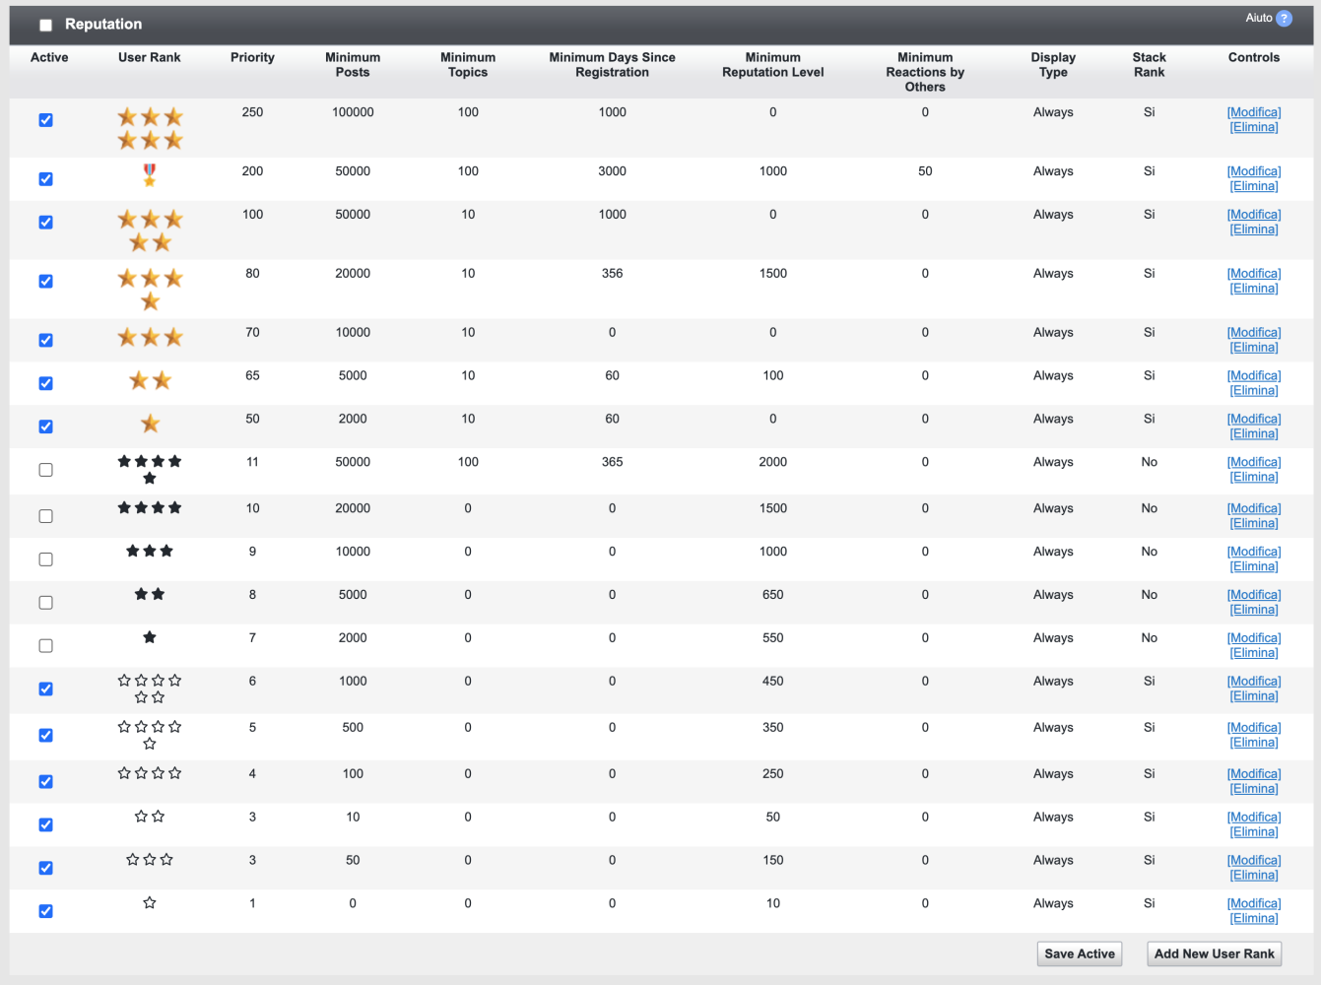Uncheck Active for the priority 250 rank
The height and width of the screenshot is (985, 1321).
click(45, 120)
